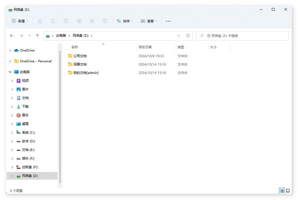Open 音乐 in the sidebar
The width and height of the screenshot is (298, 200).
click(x=25, y=115)
